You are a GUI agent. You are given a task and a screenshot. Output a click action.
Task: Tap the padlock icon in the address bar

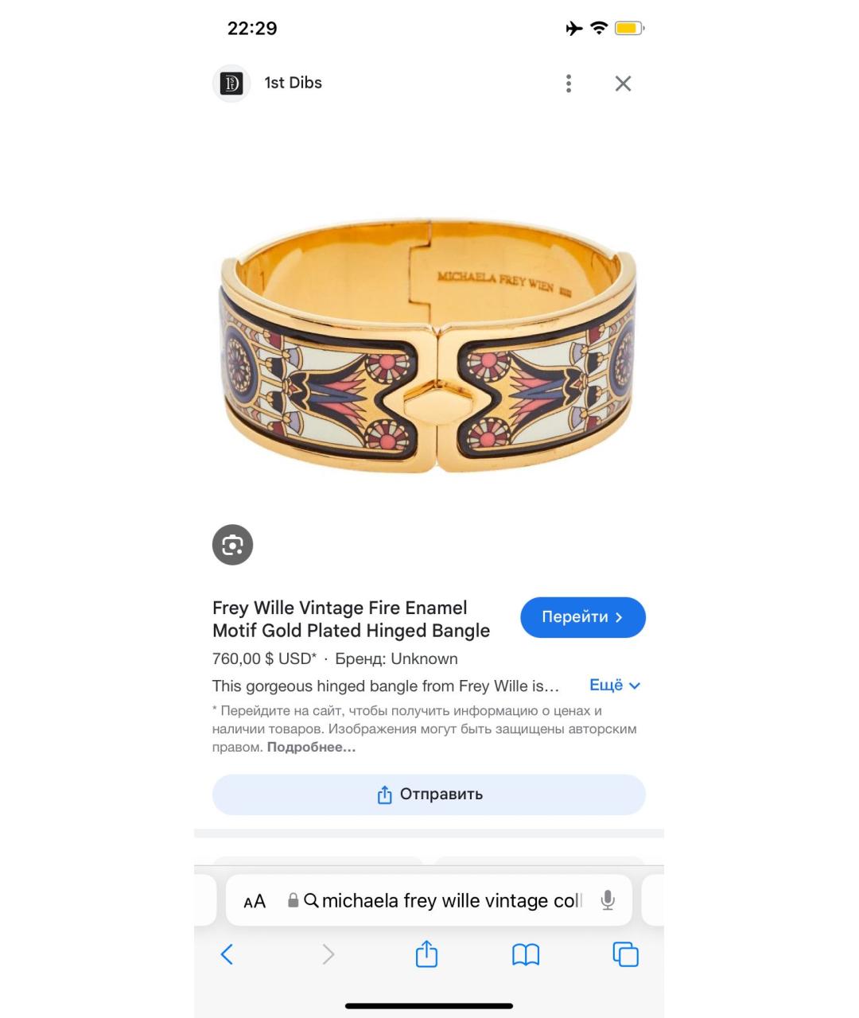click(x=293, y=900)
